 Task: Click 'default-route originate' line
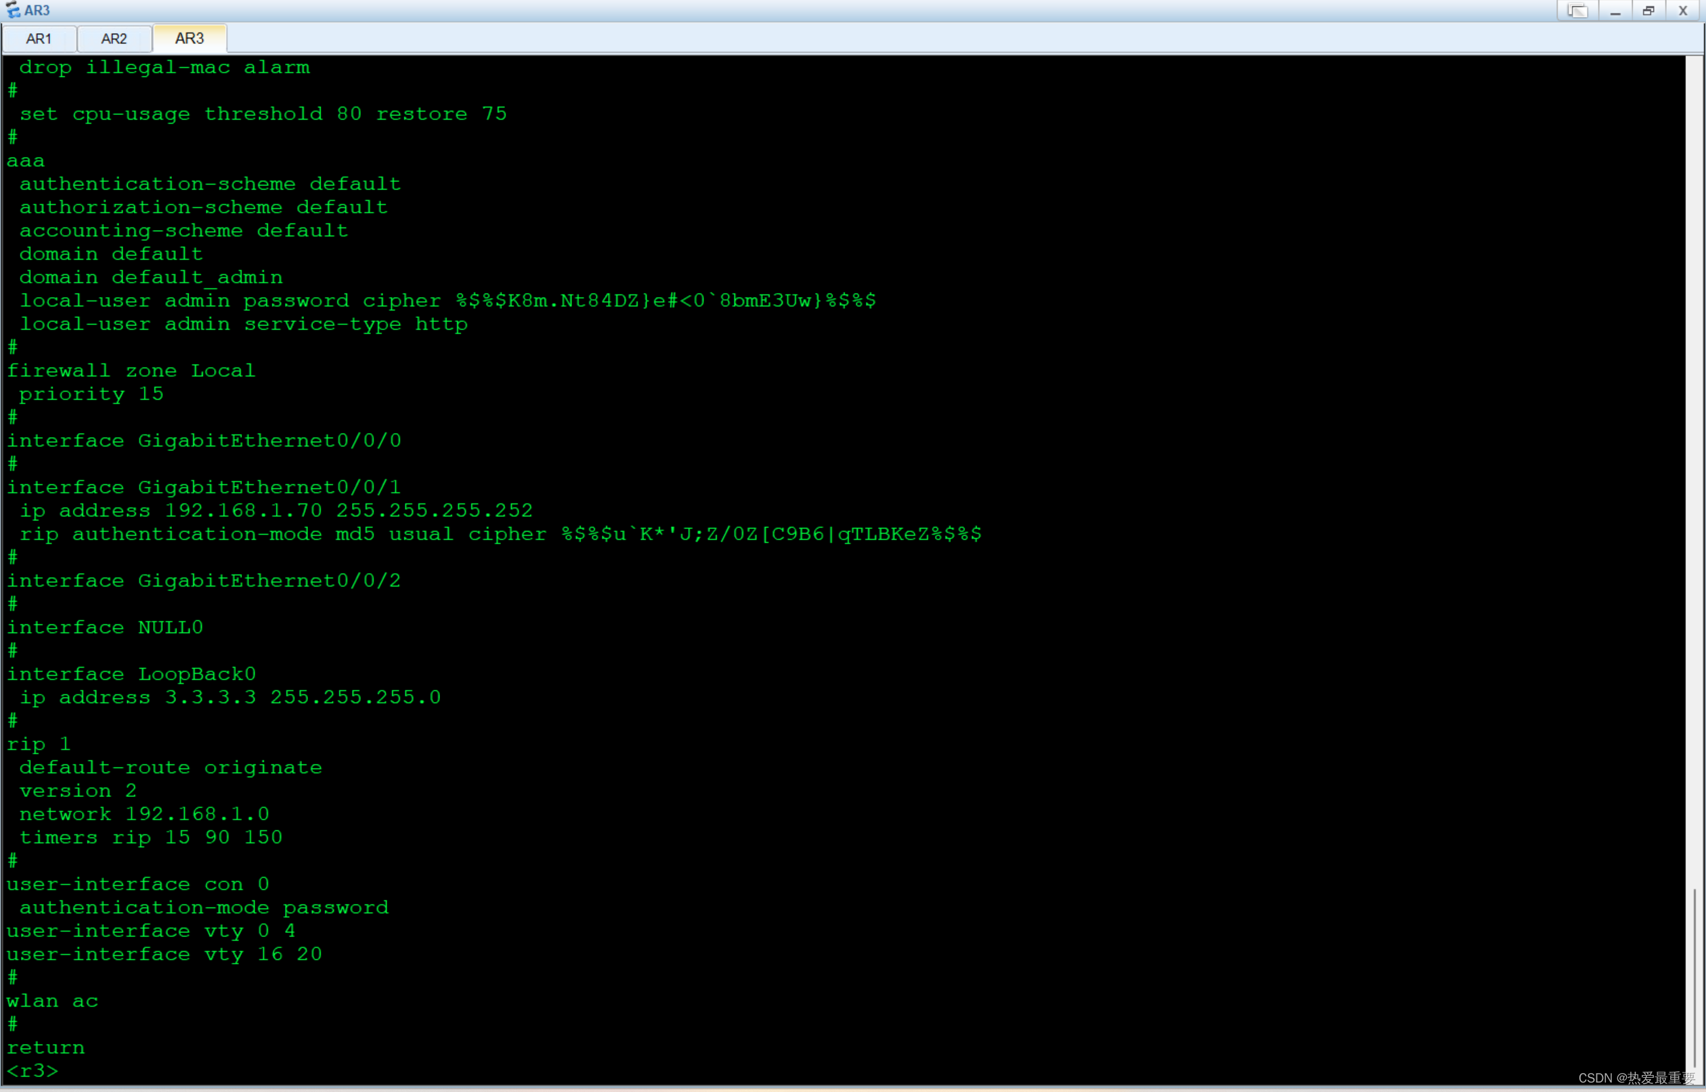[170, 768]
